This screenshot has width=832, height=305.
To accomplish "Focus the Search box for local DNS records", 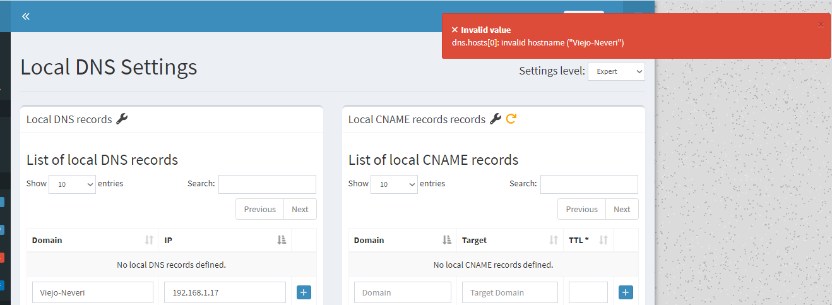I will [x=267, y=184].
